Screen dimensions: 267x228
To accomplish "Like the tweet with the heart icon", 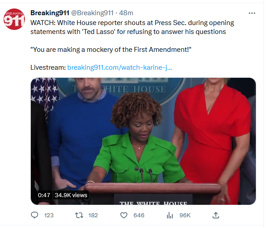I will (x=124, y=215).
